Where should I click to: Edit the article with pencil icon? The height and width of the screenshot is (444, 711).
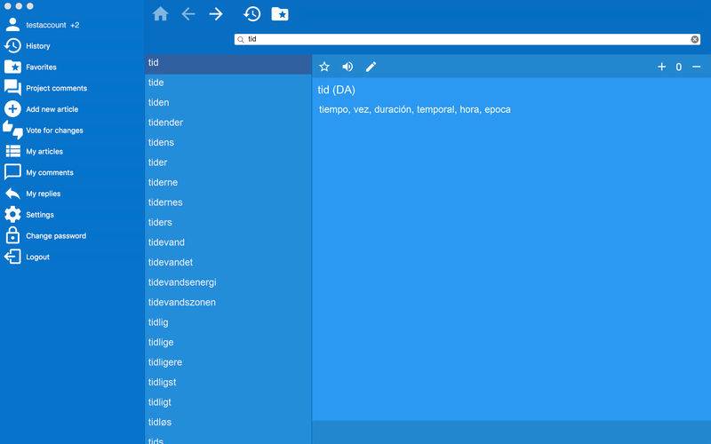pos(371,67)
